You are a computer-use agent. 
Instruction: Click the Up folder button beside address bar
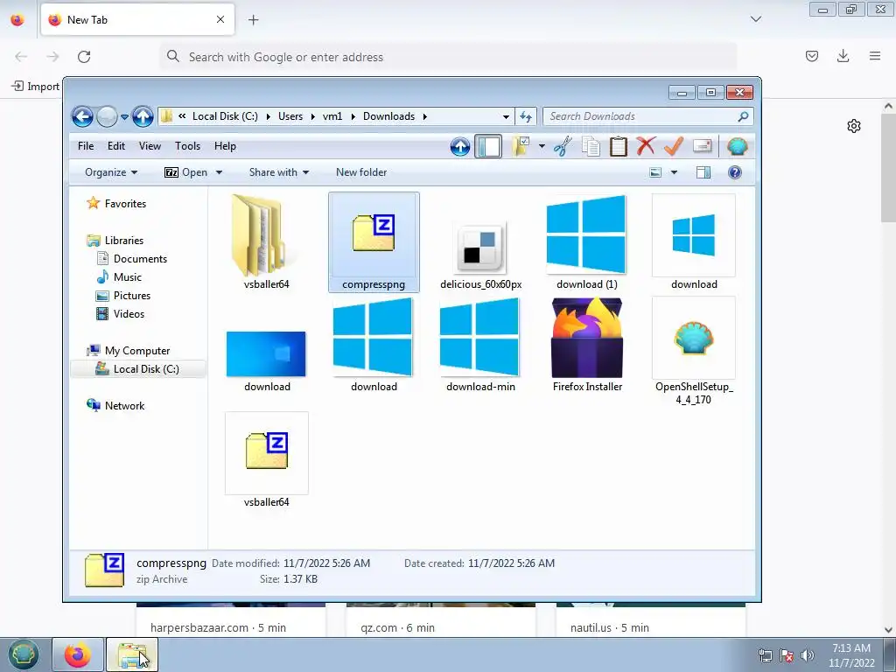[x=143, y=116]
